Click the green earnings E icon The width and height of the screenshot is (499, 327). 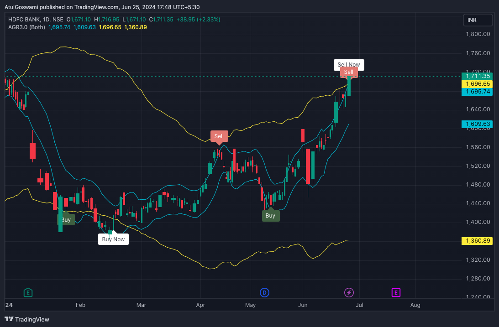[x=28, y=292]
